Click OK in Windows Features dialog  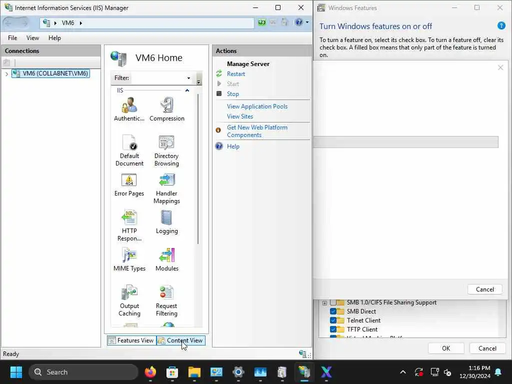tap(446, 348)
